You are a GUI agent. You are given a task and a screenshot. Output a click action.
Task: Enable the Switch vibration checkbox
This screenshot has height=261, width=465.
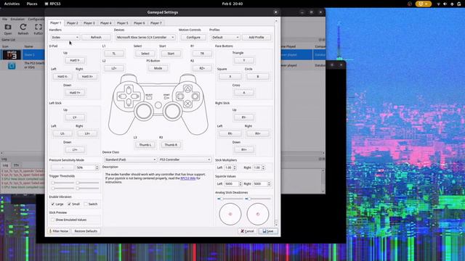(86, 204)
